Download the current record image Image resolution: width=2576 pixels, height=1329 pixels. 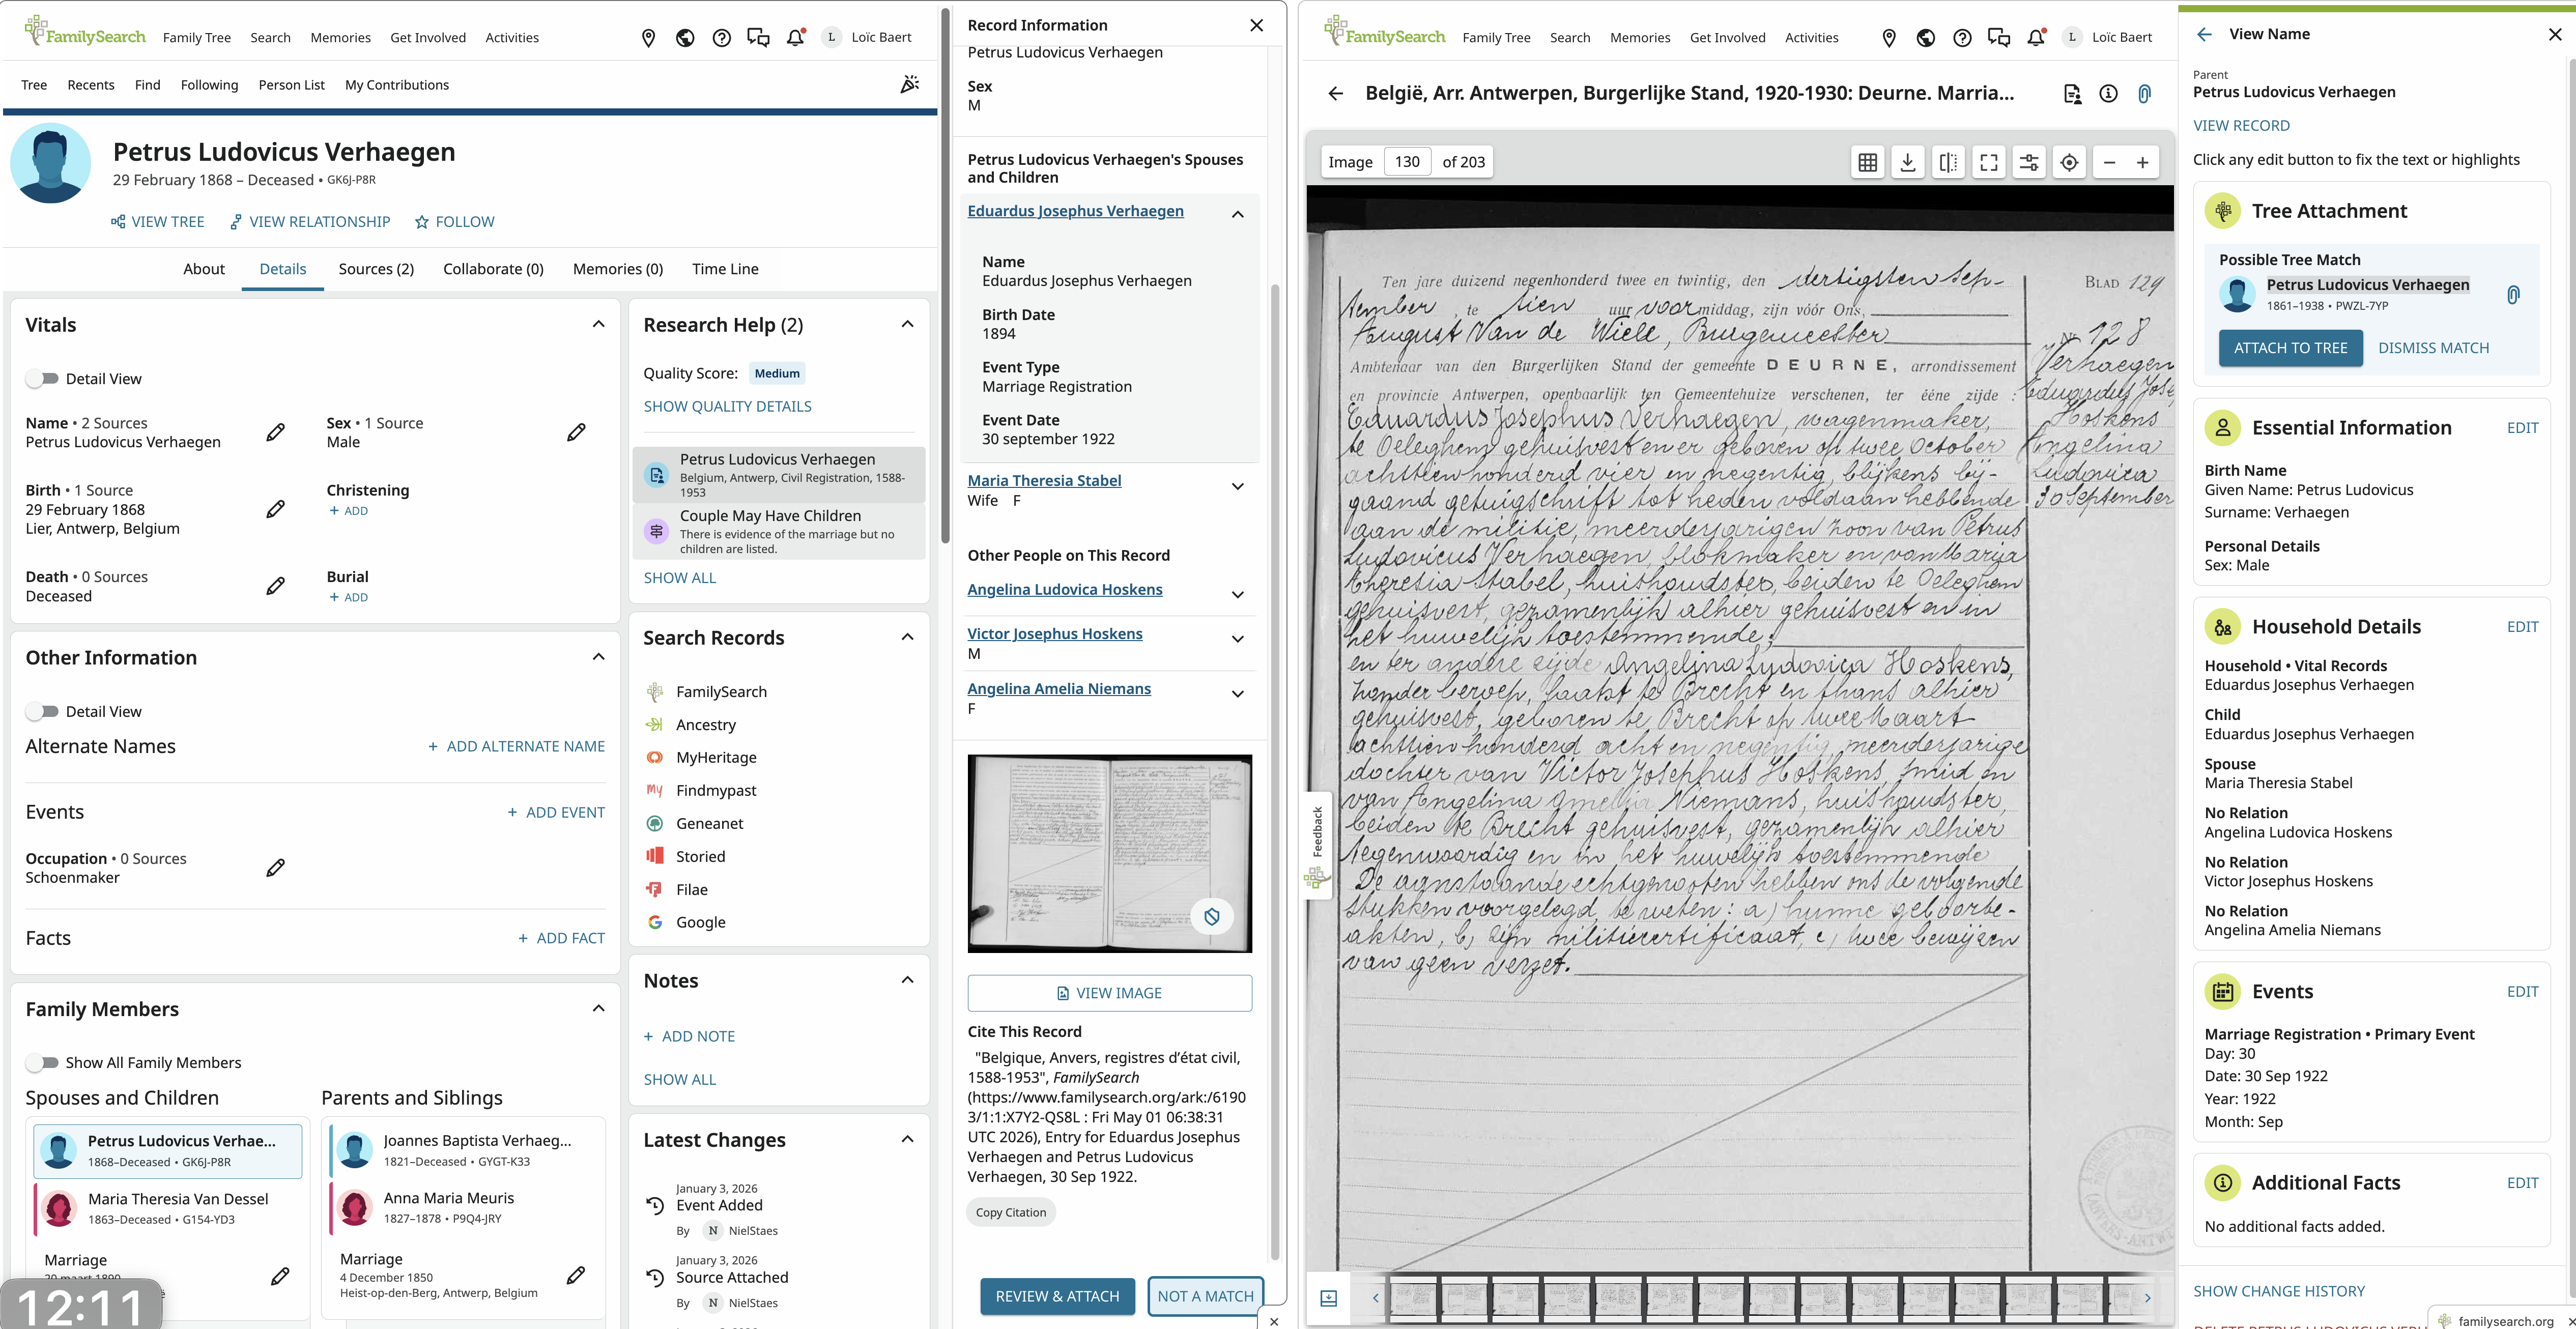[x=1908, y=162]
